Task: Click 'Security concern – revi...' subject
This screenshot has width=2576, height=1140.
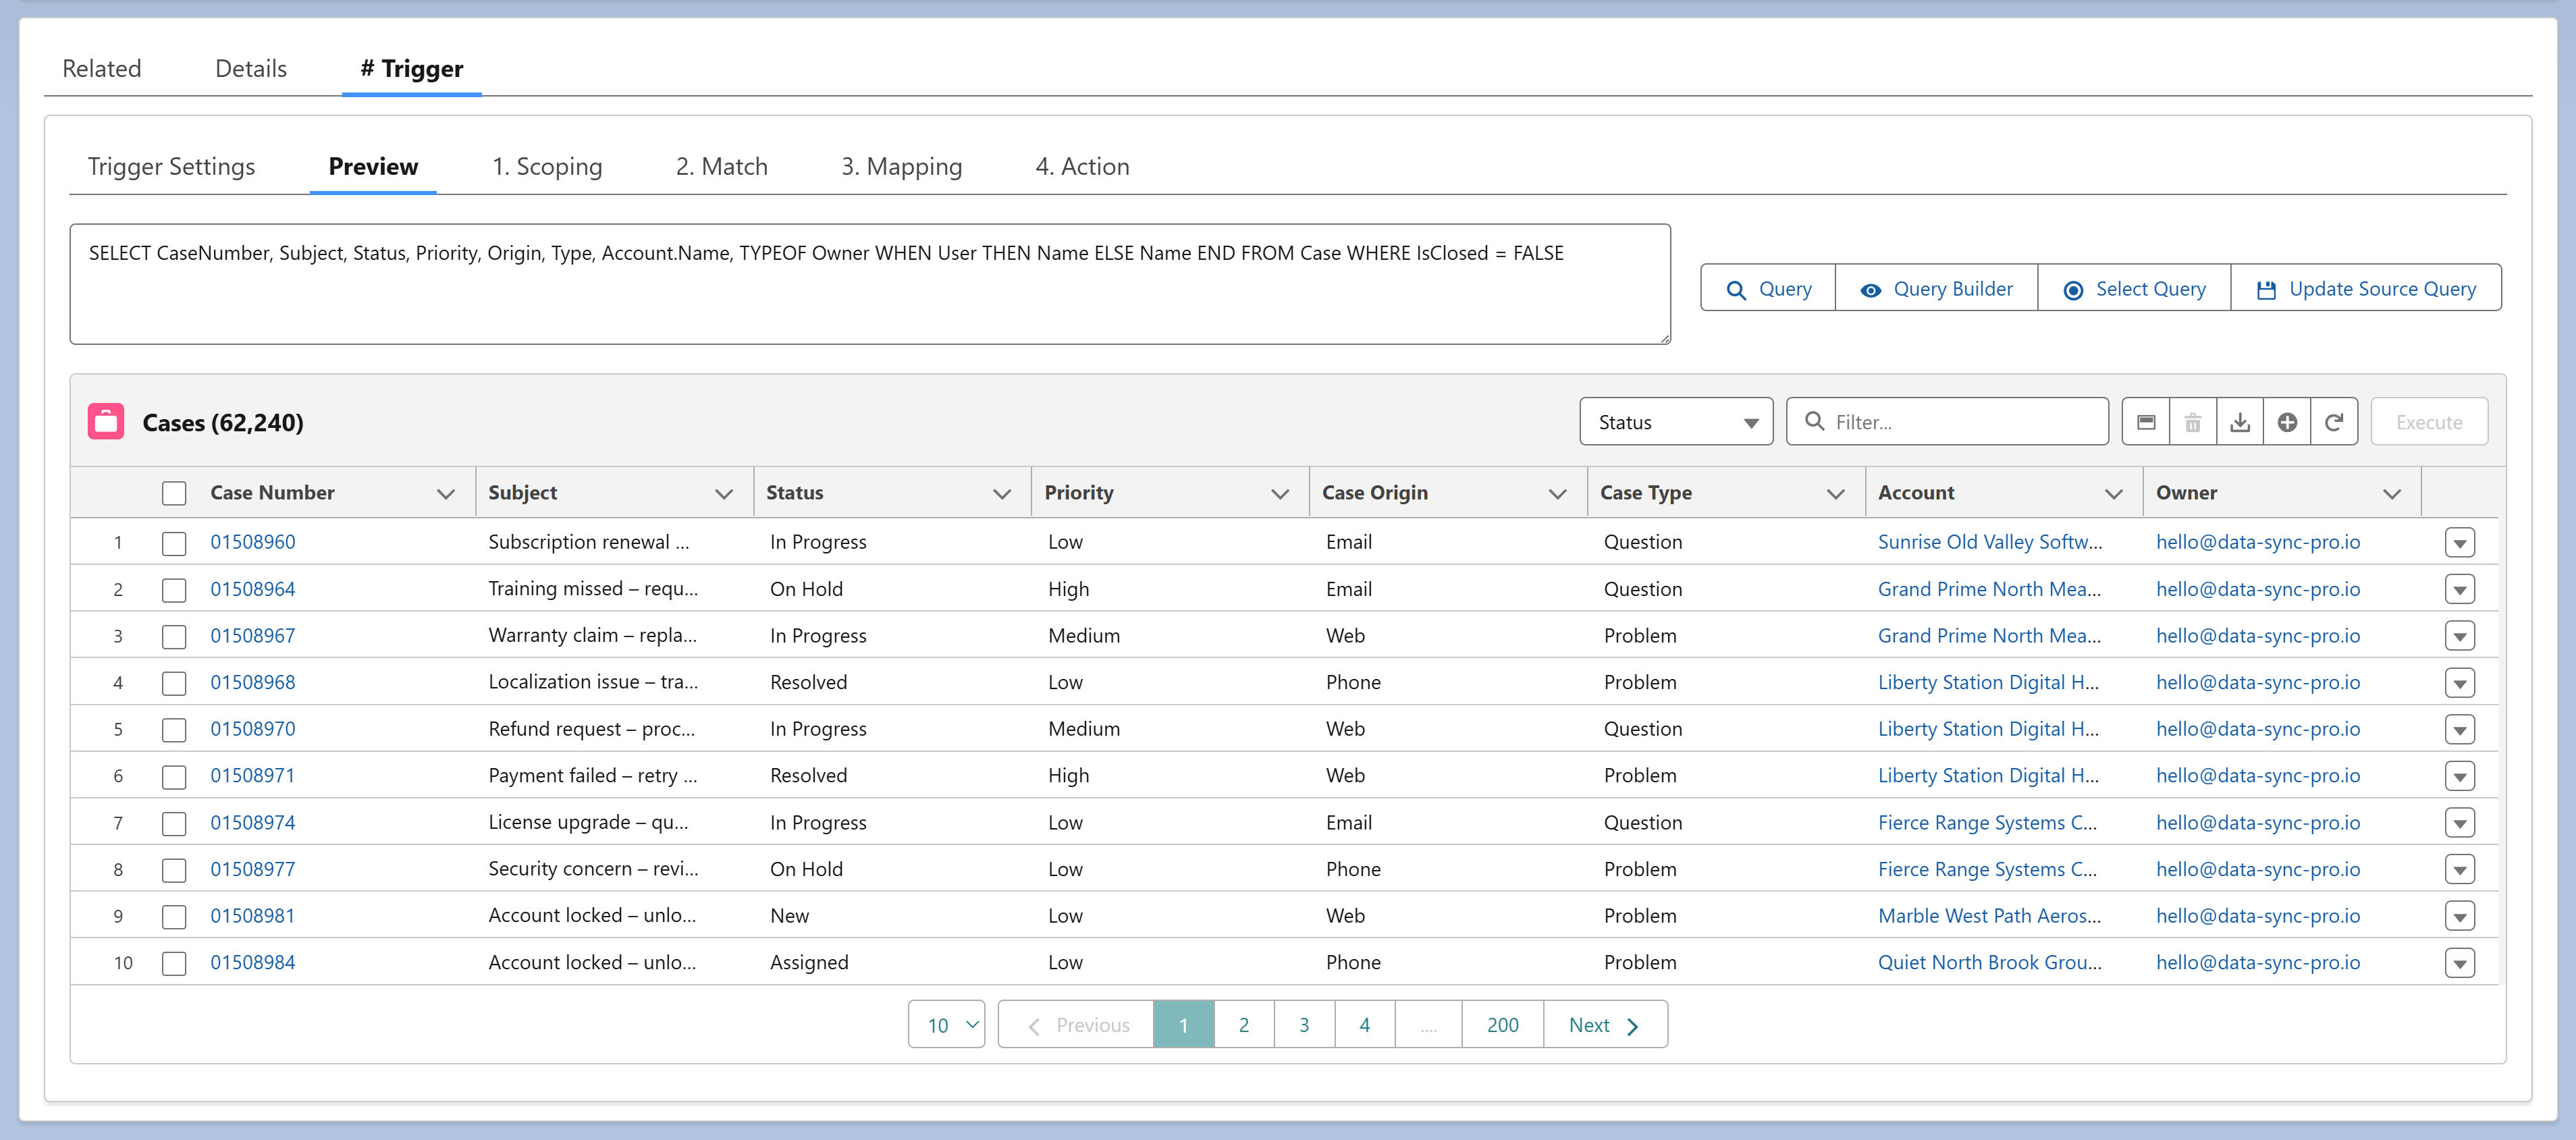Action: pos(593,868)
